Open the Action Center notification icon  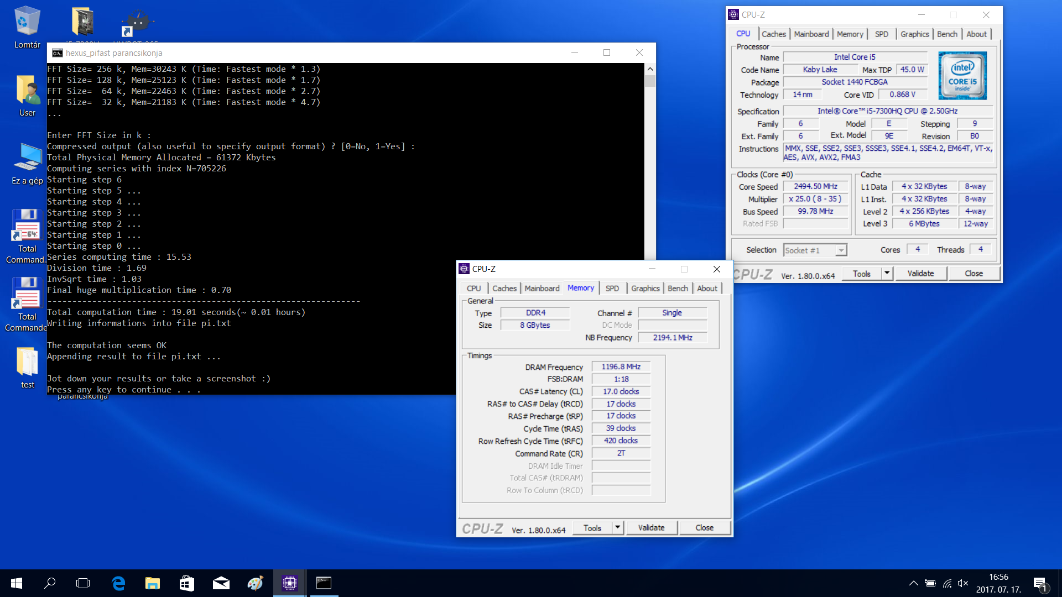point(1040,583)
